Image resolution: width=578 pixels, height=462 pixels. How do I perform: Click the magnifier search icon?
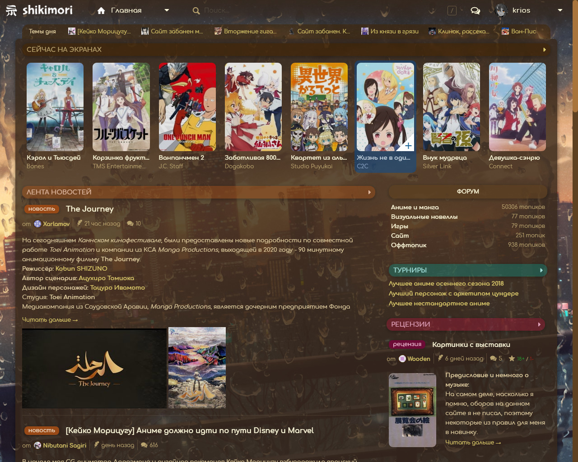point(196,10)
